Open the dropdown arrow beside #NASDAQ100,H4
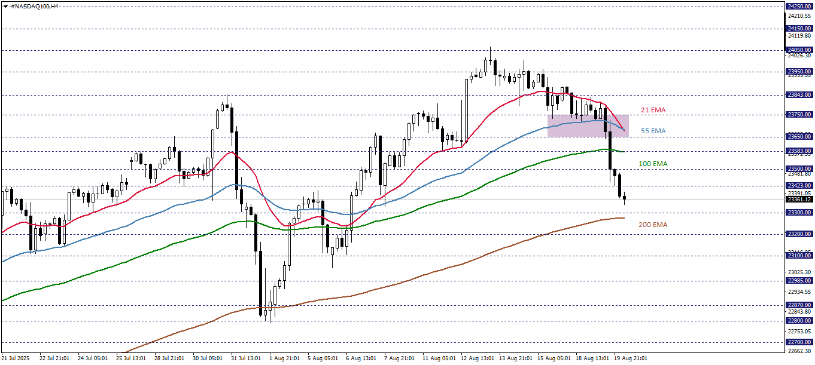 pos(5,5)
